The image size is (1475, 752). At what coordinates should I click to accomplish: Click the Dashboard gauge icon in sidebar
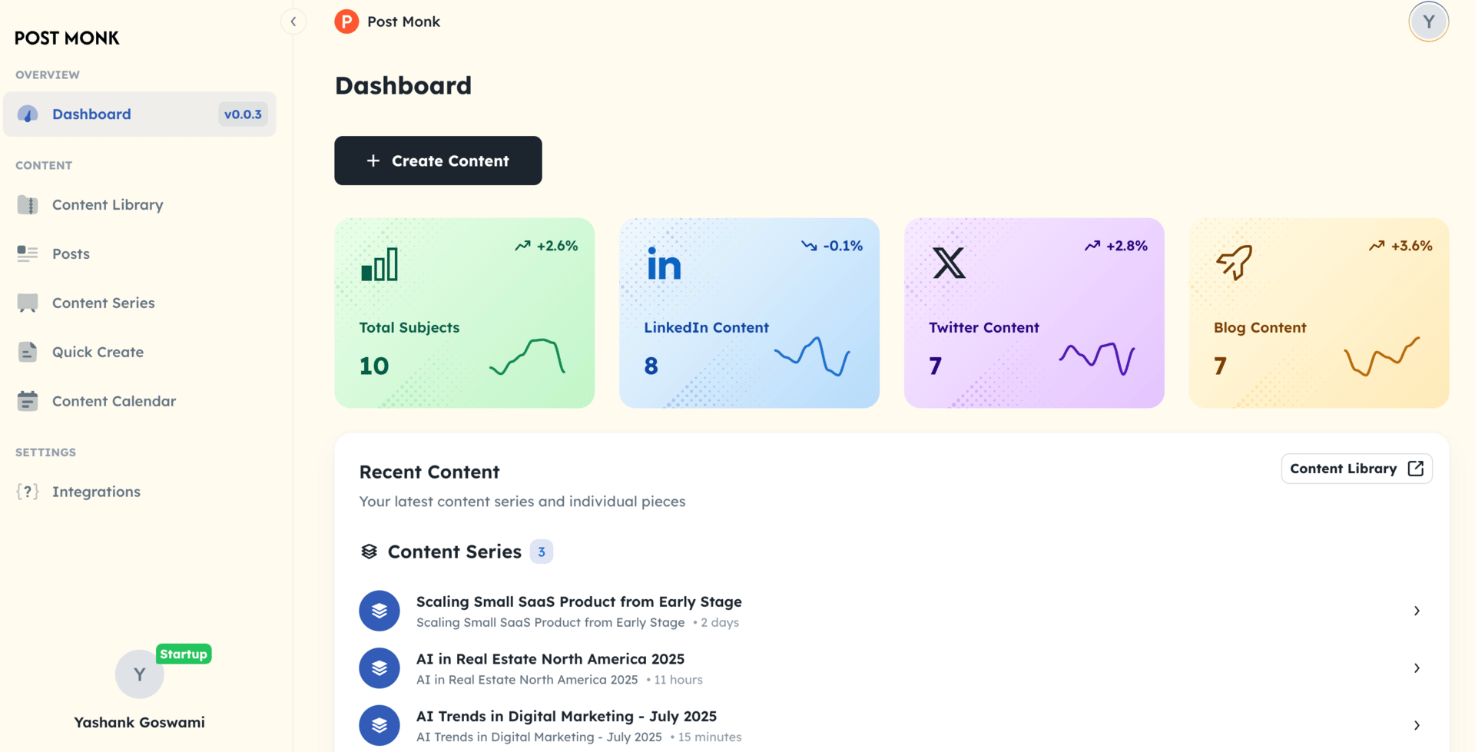28,114
